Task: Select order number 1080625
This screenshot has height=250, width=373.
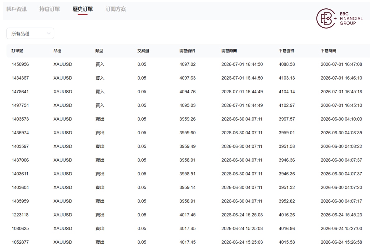Action: 20,229
